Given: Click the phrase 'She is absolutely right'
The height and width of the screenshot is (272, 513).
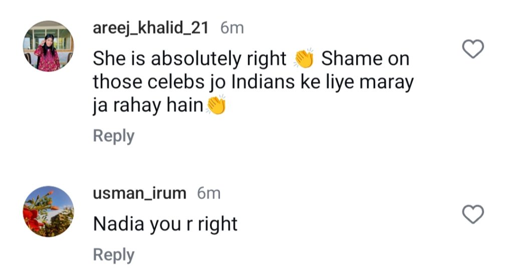Looking at the screenshot, I should coord(190,59).
